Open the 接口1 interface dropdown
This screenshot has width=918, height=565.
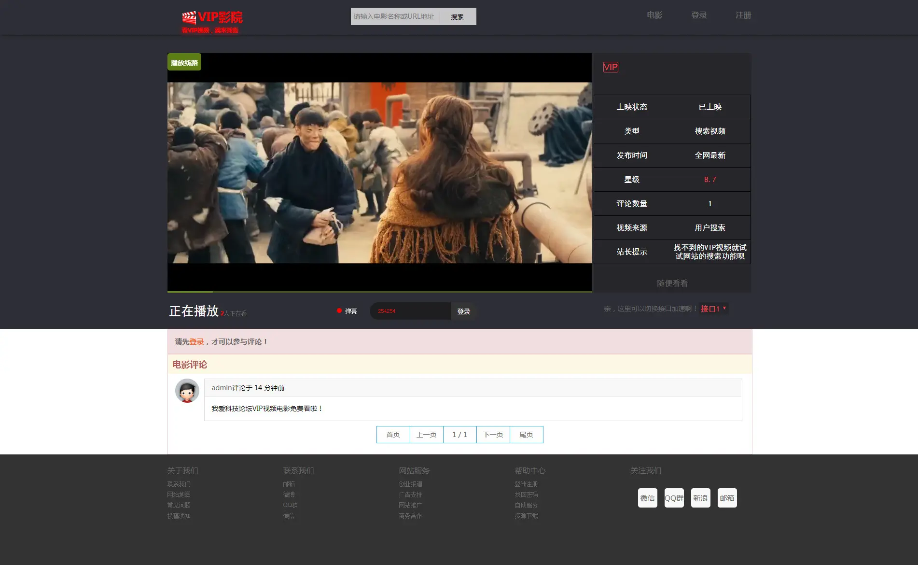click(x=713, y=309)
